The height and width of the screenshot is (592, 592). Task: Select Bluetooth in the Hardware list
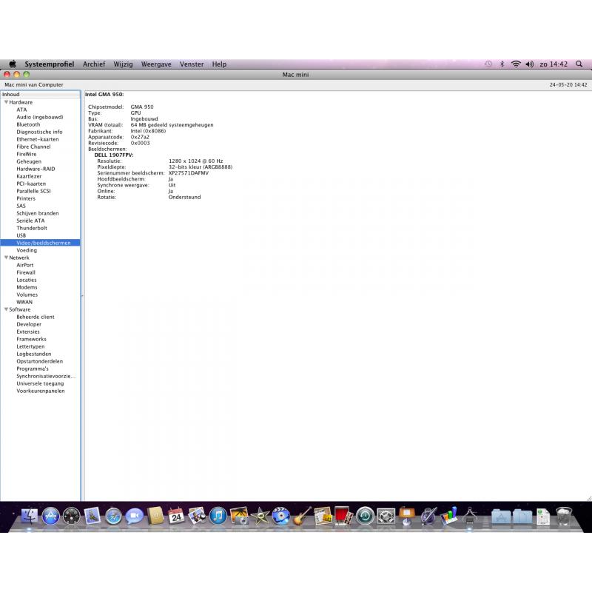pyautogui.click(x=28, y=124)
